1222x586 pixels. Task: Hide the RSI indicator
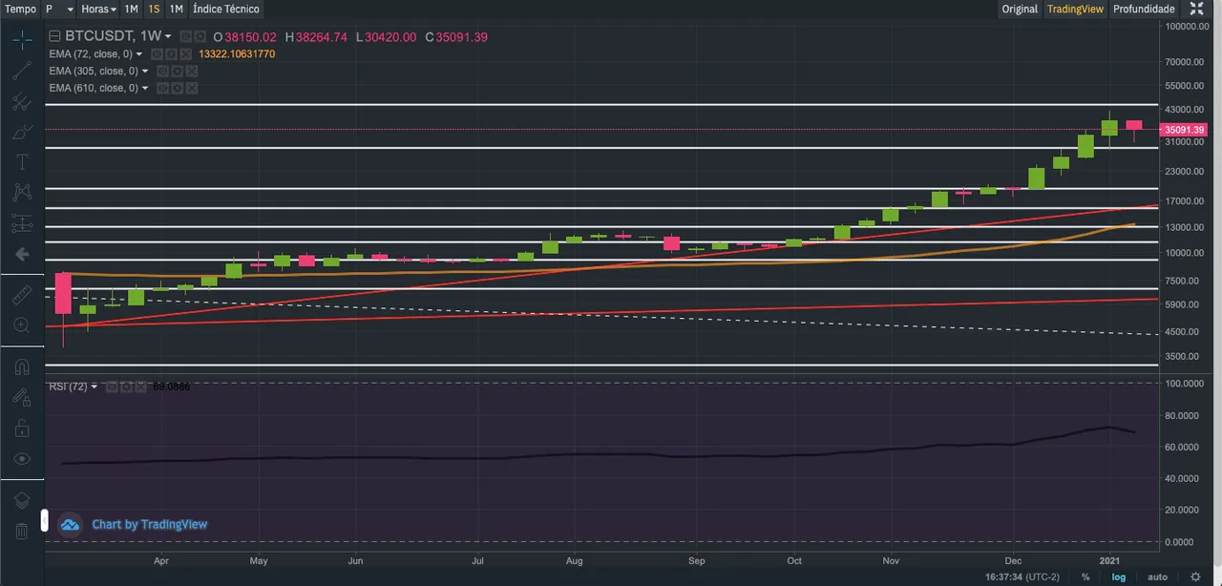112,387
